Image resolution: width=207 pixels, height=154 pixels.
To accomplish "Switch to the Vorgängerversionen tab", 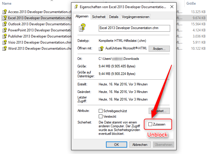I will pyautogui.click(x=136, y=17).
